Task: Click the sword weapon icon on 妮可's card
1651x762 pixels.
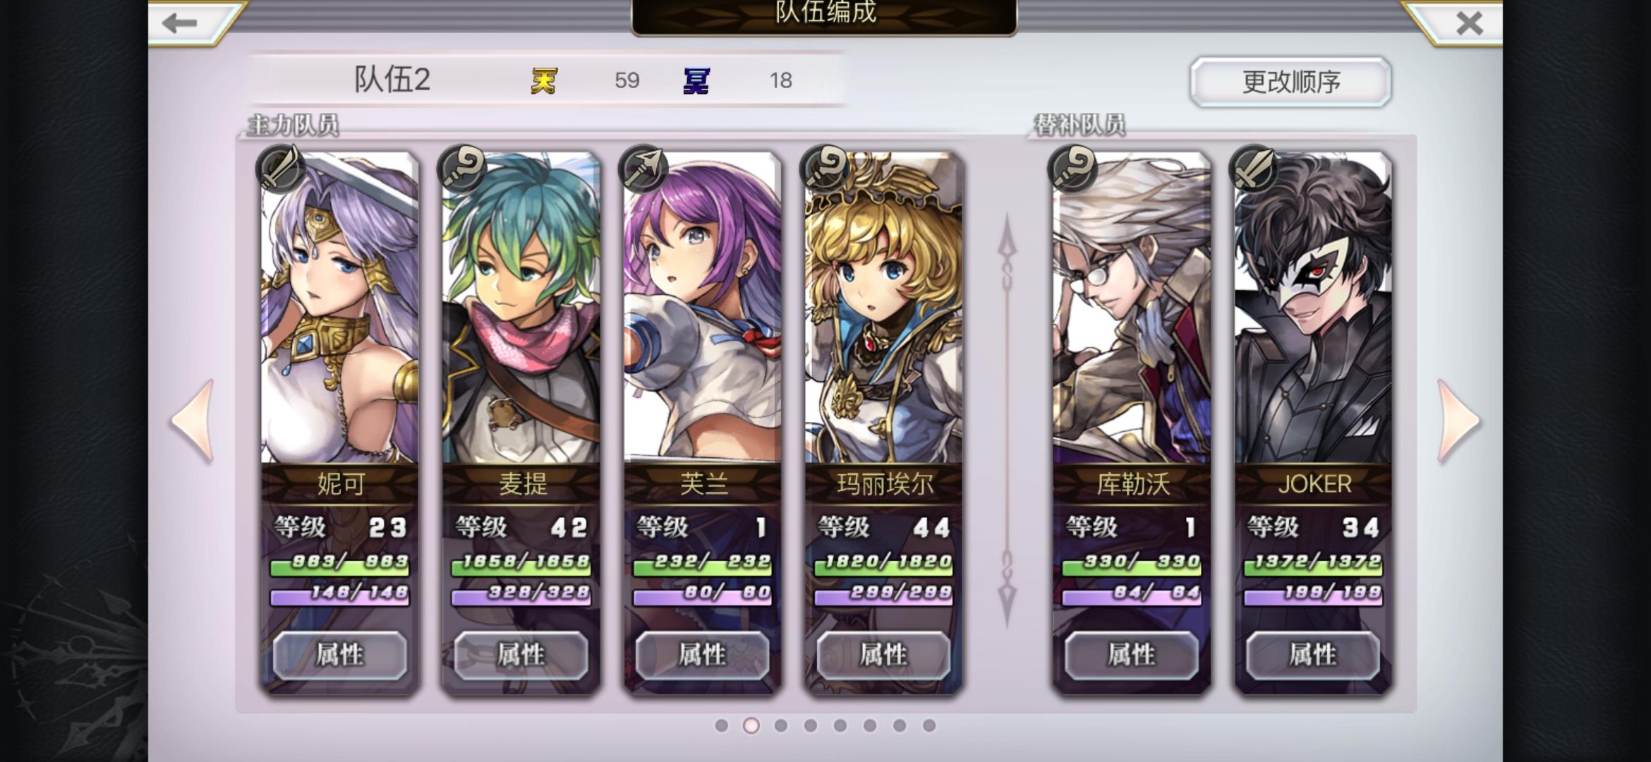Action: tap(280, 169)
